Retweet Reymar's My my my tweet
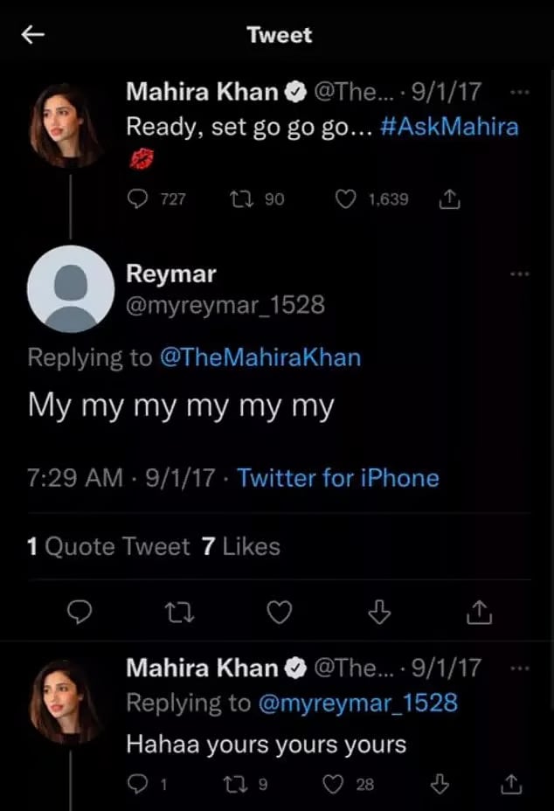Image resolution: width=554 pixels, height=811 pixels. coord(179,613)
